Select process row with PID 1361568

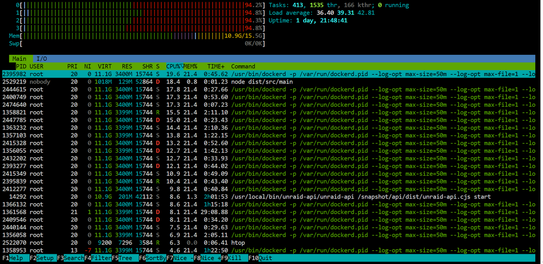269,212
